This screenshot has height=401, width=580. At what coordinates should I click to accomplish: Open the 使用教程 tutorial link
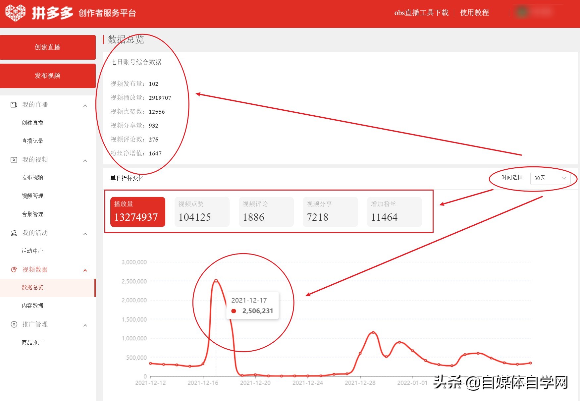pos(474,13)
